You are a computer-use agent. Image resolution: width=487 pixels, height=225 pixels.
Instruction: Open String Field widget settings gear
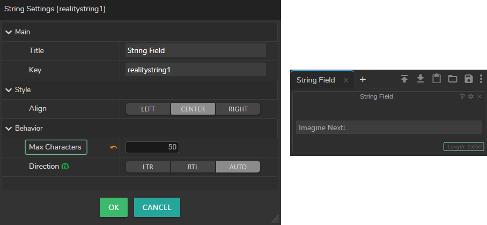pos(471,96)
